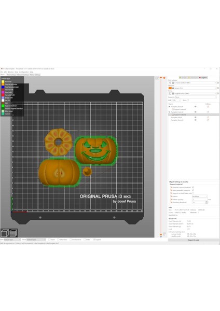Toggle the Retractions checkbox
The height and width of the screenshot is (311, 220).
58,239
